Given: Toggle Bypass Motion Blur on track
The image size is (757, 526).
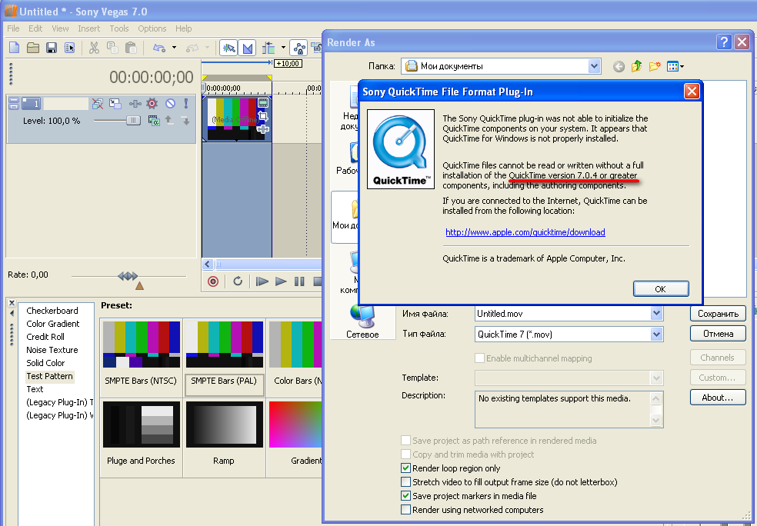Looking at the screenshot, I should (98, 103).
